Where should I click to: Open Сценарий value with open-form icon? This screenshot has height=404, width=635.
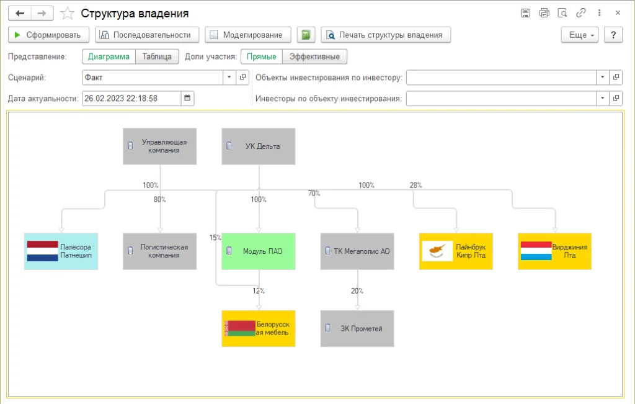click(x=242, y=78)
